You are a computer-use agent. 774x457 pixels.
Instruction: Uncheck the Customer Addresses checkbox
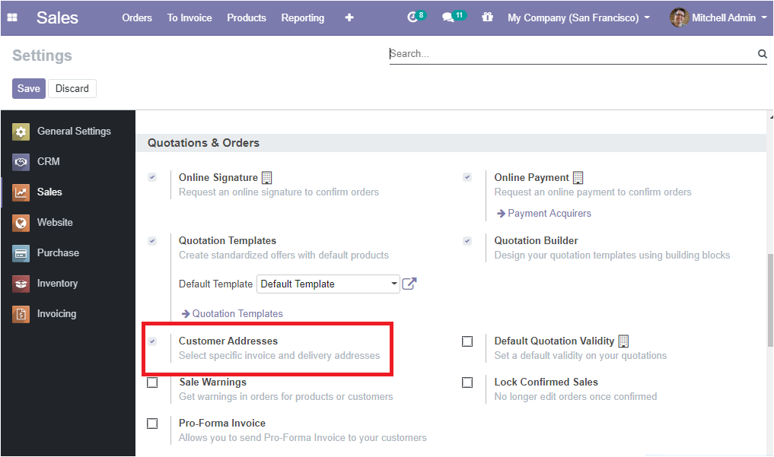152,341
